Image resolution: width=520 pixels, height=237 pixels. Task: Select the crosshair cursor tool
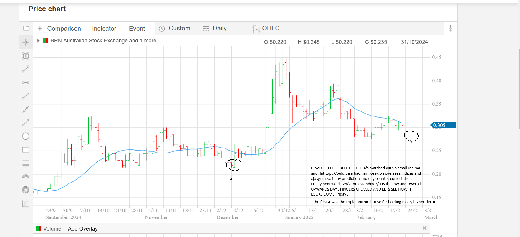[x=26, y=42]
